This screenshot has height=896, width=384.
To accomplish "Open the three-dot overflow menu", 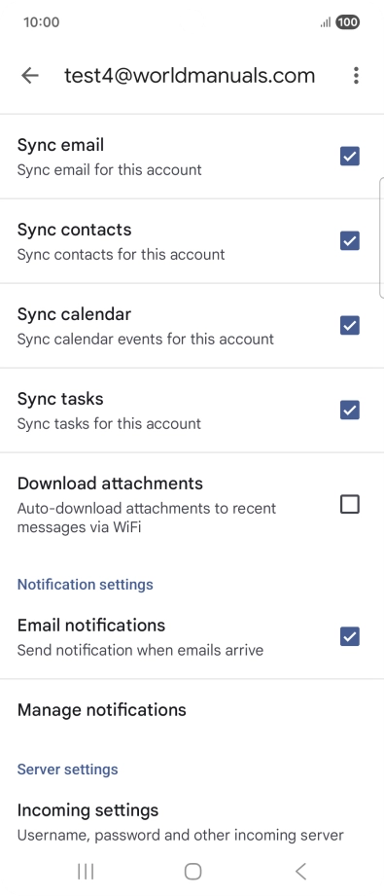I will click(x=356, y=76).
